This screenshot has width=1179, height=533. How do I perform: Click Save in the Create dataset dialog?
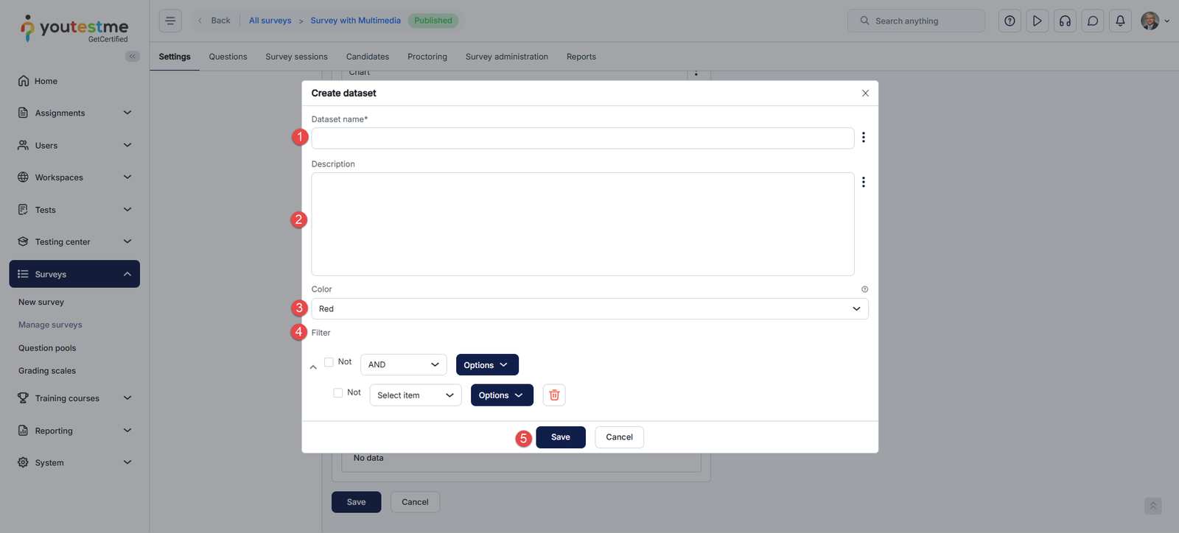pos(560,437)
